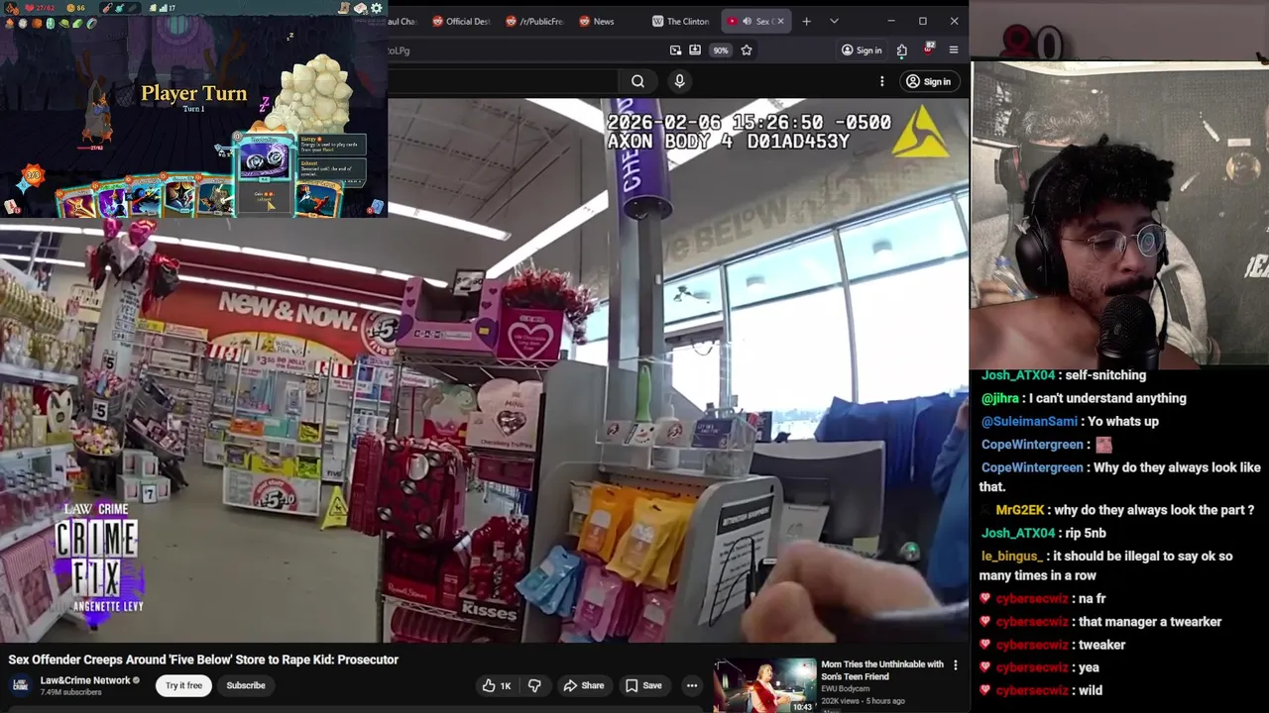
Task: Select the enlarged highlighted card in game hand
Action: point(265,173)
